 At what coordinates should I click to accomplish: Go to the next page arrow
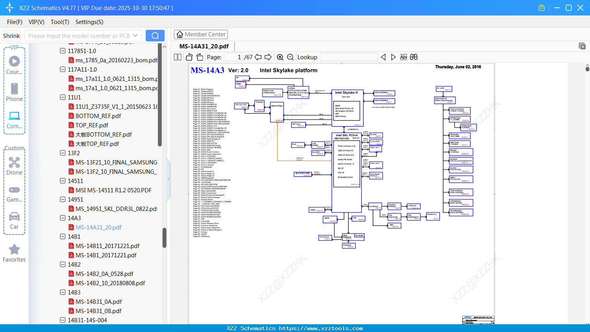[x=268, y=57]
